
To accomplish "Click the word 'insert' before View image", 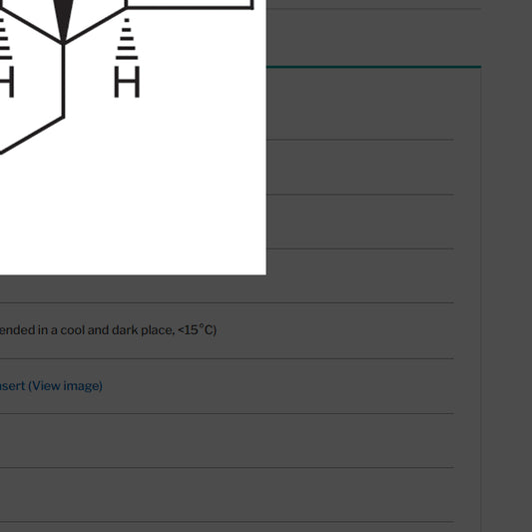I will (x=13, y=385).
